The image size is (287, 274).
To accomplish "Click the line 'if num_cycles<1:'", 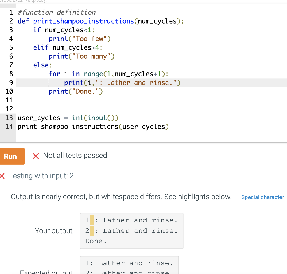I will 64,30.
